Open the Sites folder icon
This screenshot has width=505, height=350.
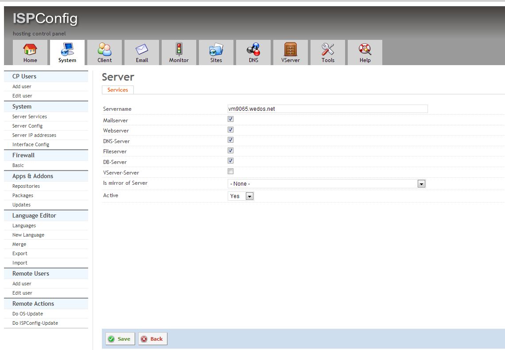tap(216, 49)
